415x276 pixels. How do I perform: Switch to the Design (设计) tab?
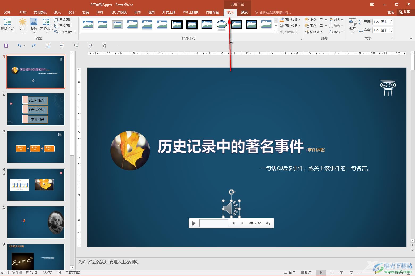point(72,12)
